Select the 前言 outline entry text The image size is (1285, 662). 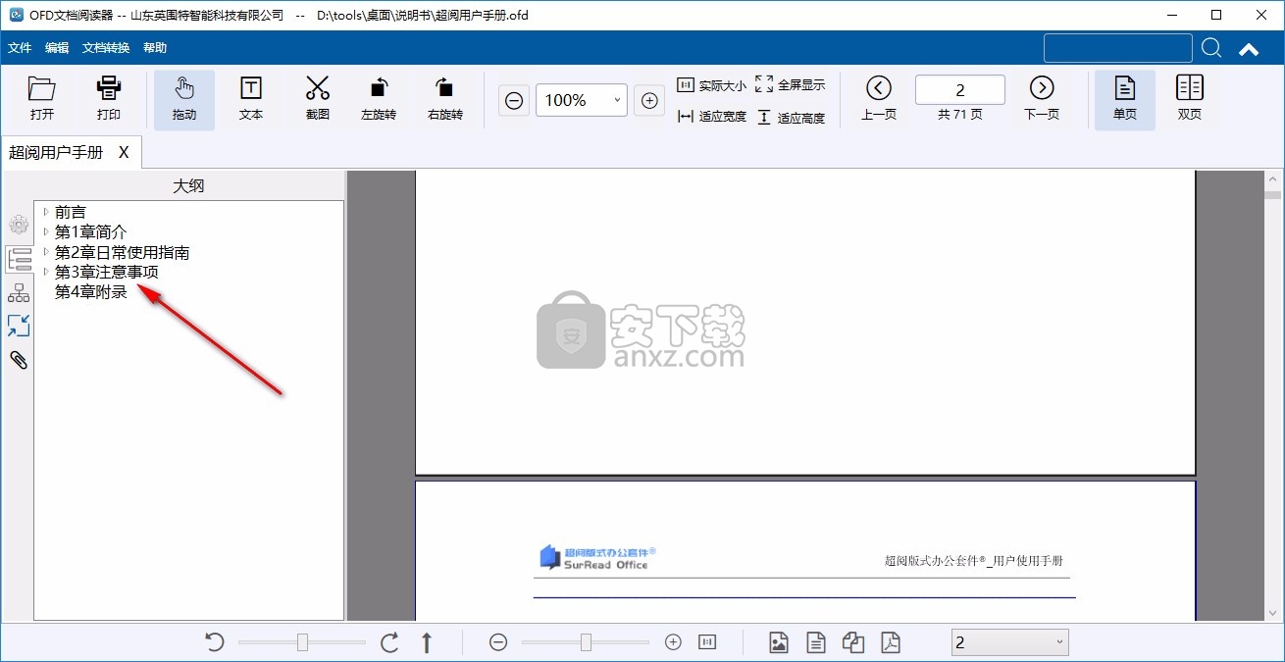coord(71,212)
